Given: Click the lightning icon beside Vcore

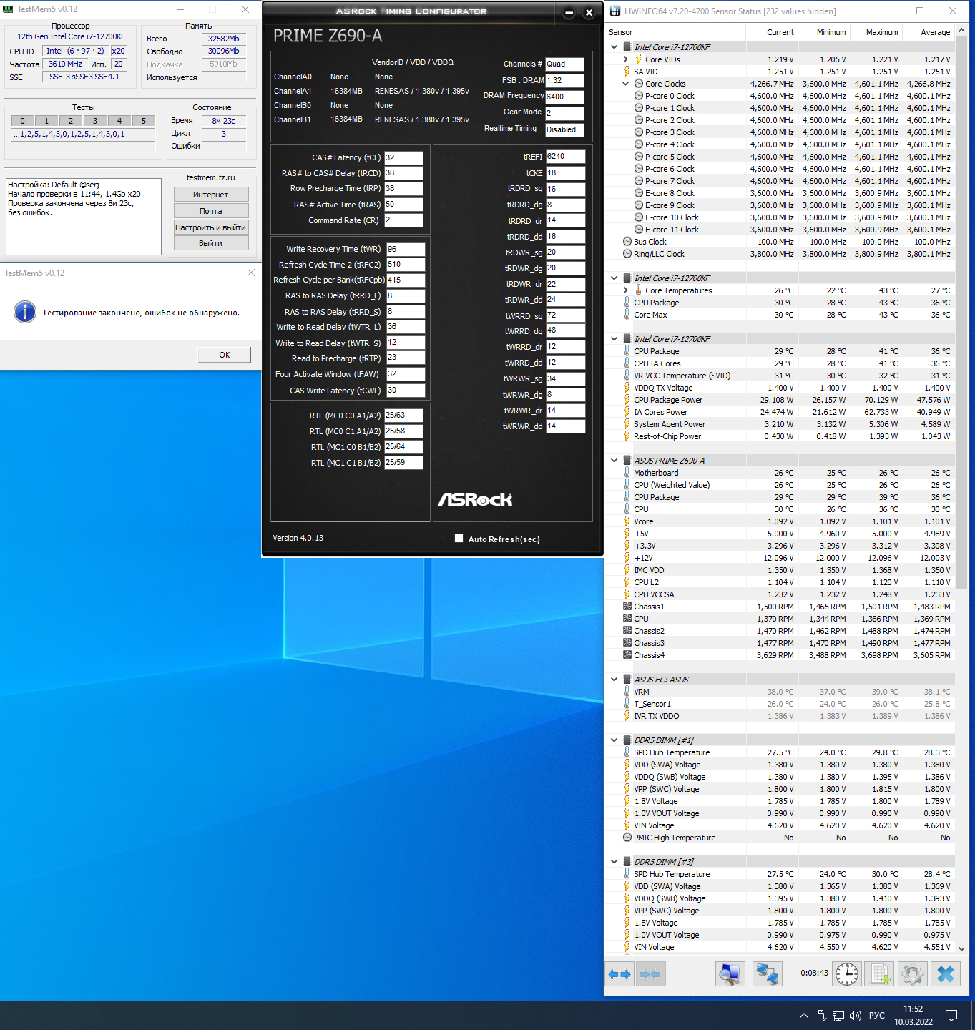Looking at the screenshot, I should (627, 521).
